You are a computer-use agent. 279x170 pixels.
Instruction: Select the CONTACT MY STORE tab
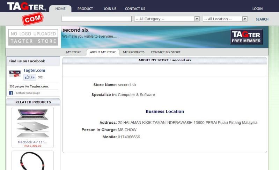click(166, 52)
